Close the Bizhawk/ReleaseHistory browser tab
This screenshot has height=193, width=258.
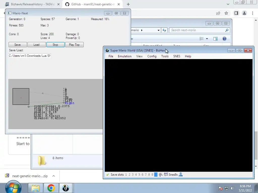click(x=58, y=5)
